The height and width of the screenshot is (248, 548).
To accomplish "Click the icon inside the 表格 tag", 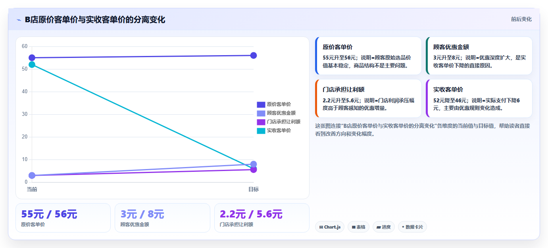I will (354, 227).
